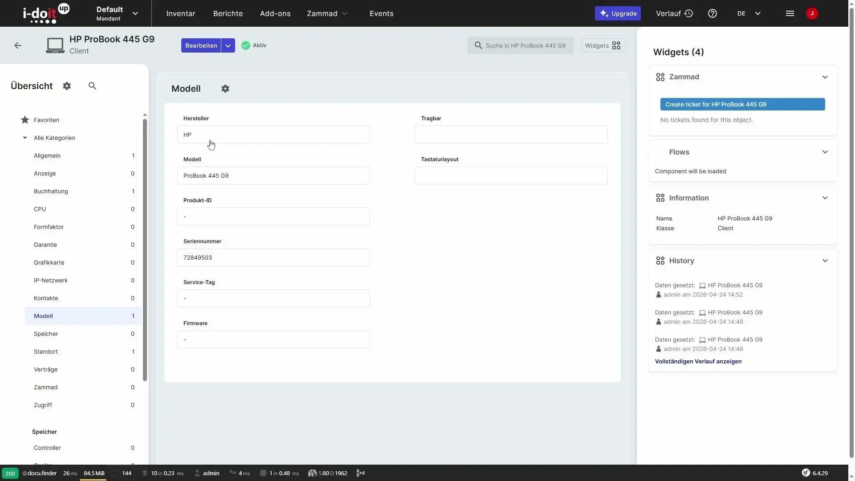The width and height of the screenshot is (855, 481).
Task: Click the Upgrade sparkle button
Action: (618, 13)
